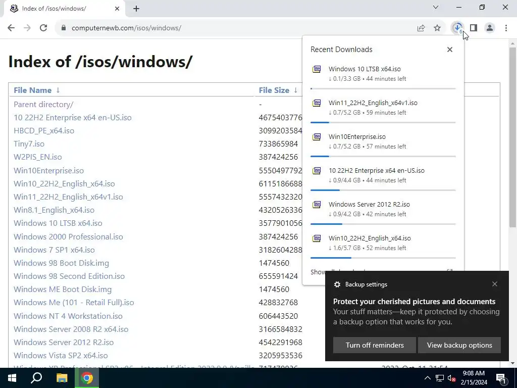The height and width of the screenshot is (388, 517).
Task: Open Chrome's three-dot menu
Action: [x=506, y=28]
